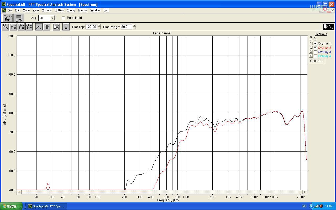Click the Left Channel plot title
The height and width of the screenshot is (210, 336).
pyautogui.click(x=162, y=33)
